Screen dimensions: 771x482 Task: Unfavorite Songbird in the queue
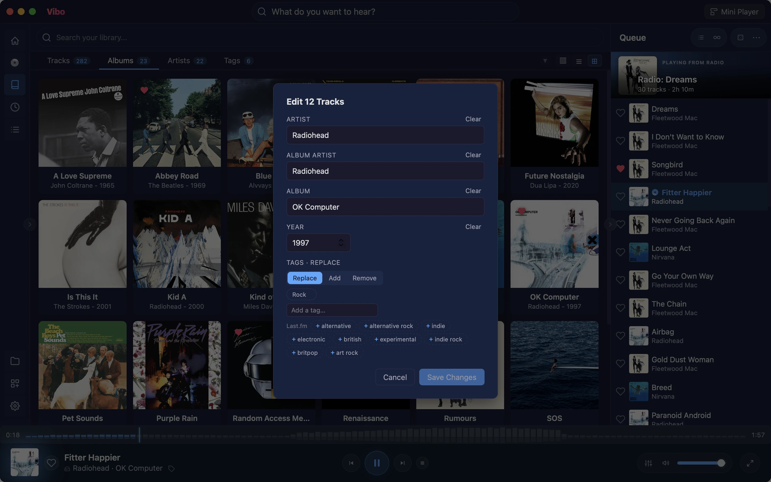[x=620, y=169]
